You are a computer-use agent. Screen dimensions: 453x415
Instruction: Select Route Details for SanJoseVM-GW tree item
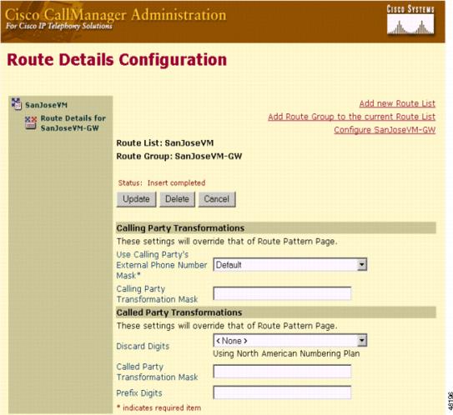point(73,123)
